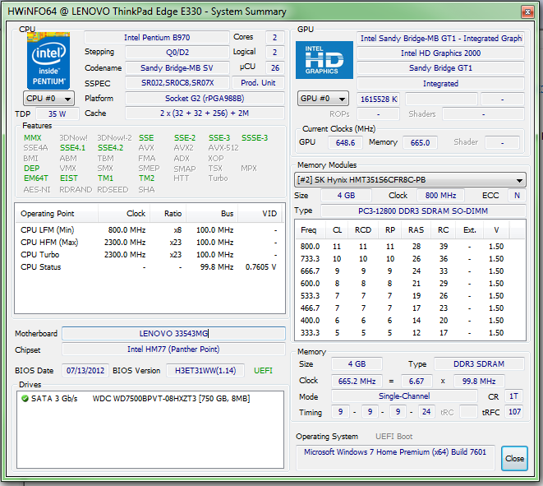This screenshot has height=486, width=543.
Task: Click the Close button
Action: 514,458
